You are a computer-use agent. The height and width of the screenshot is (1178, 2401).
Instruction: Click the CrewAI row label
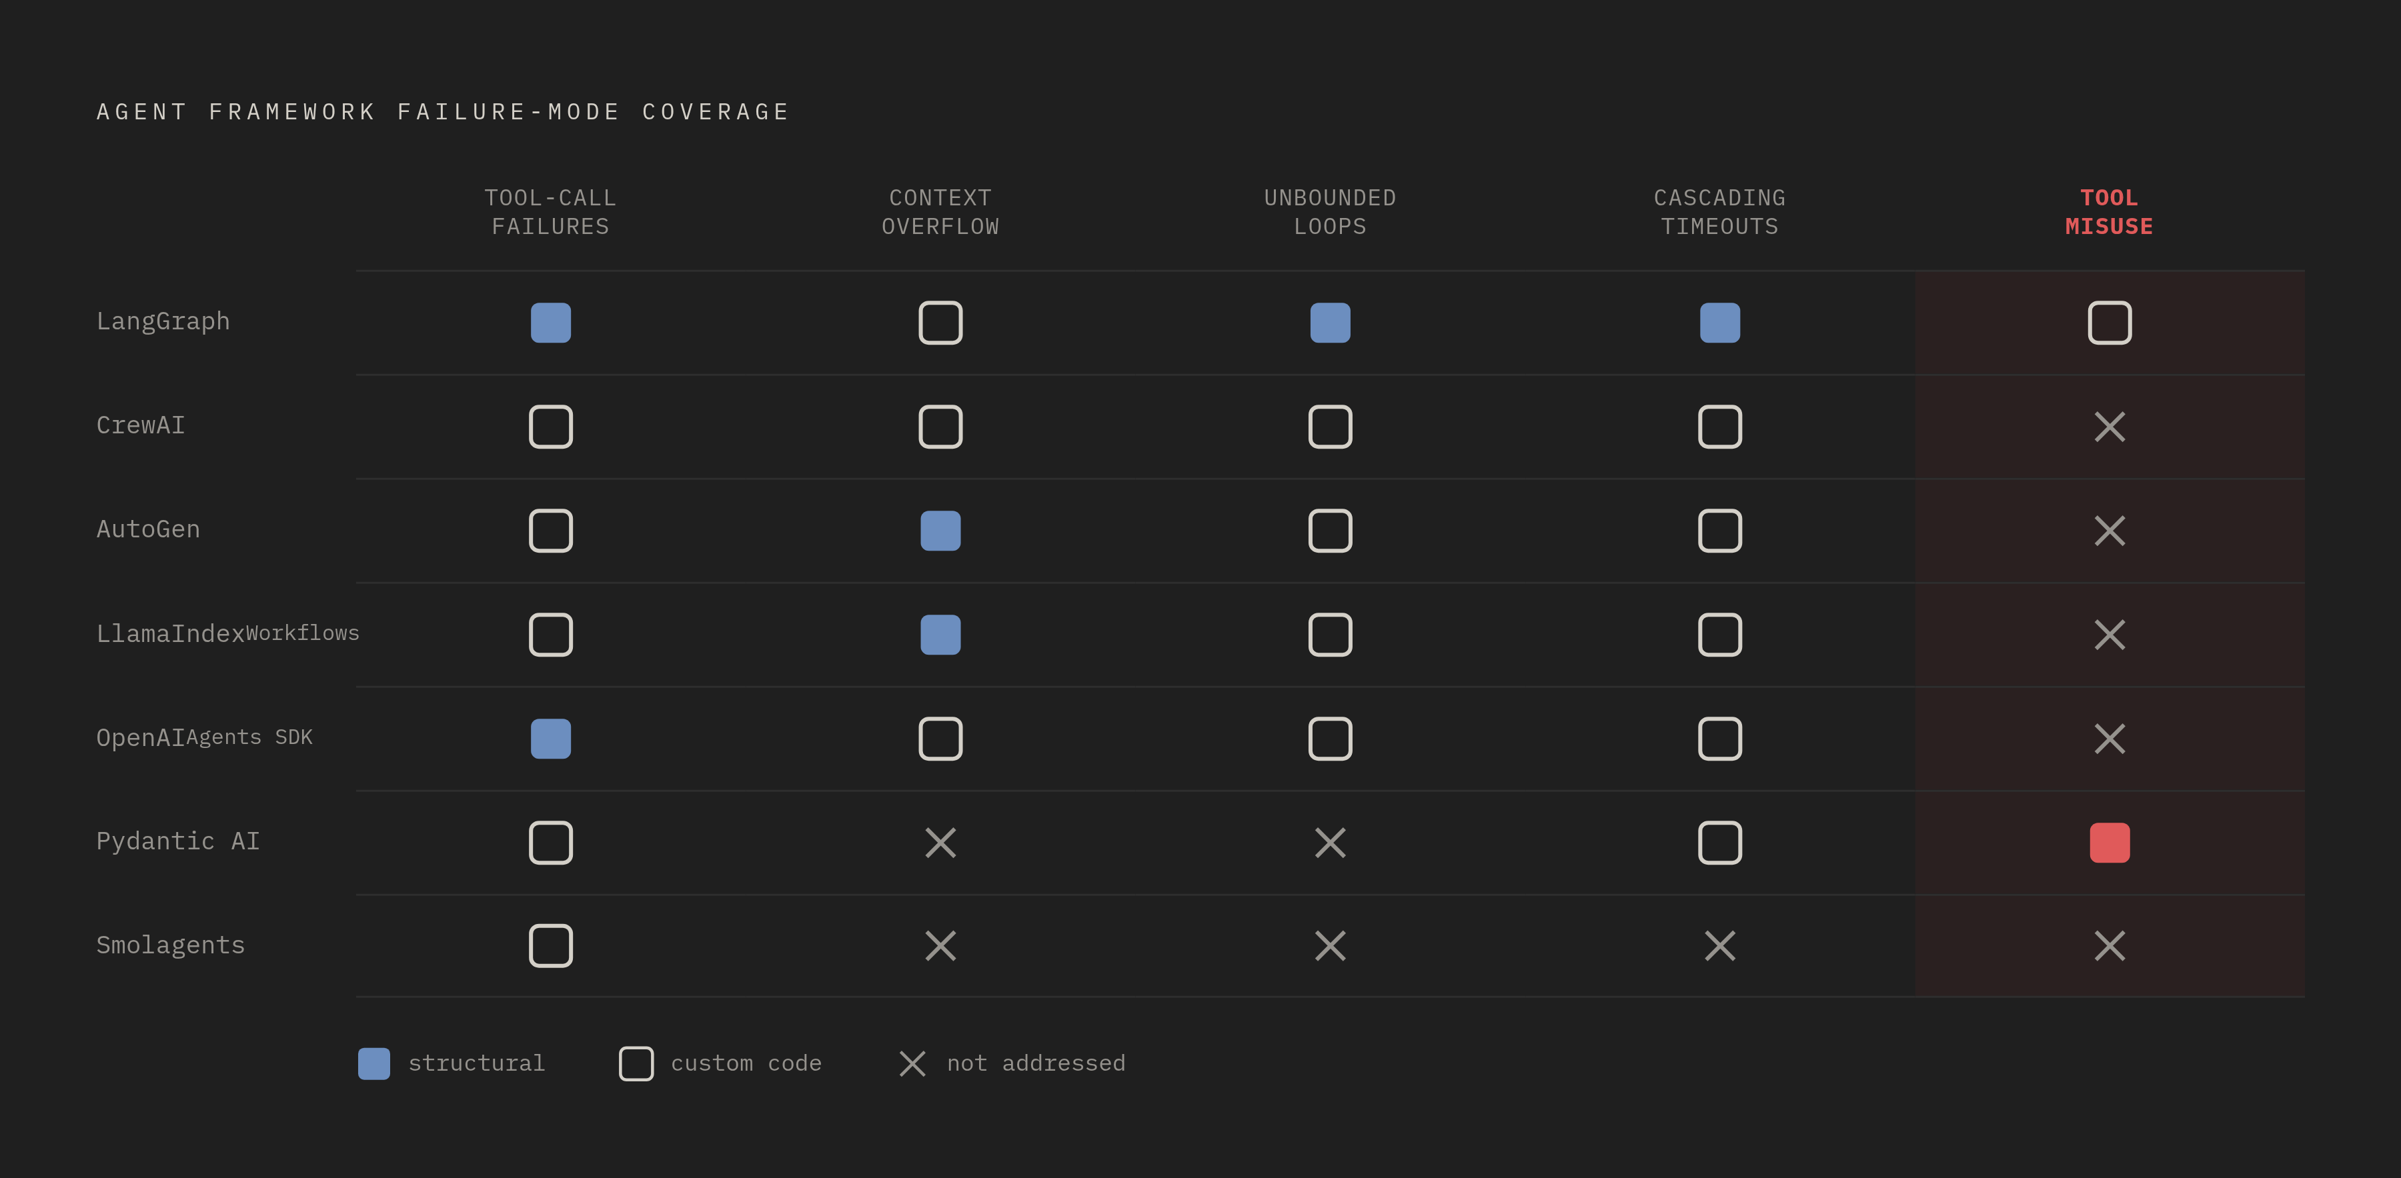point(141,425)
